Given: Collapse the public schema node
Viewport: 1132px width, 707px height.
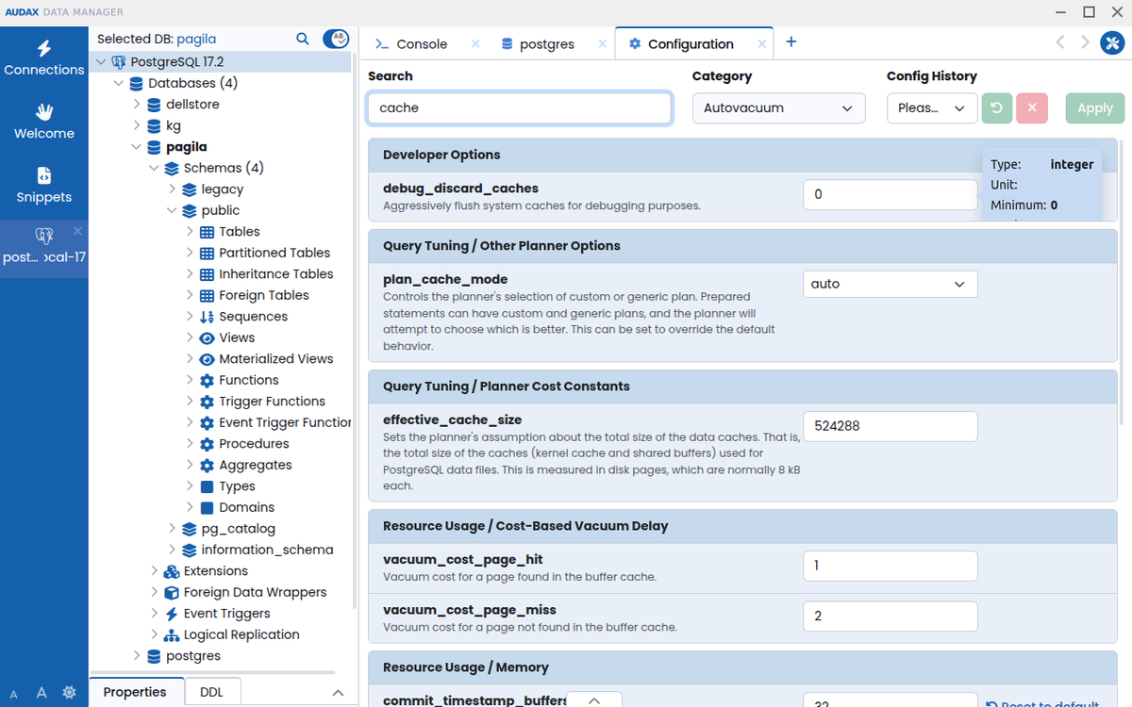Looking at the screenshot, I should point(172,210).
